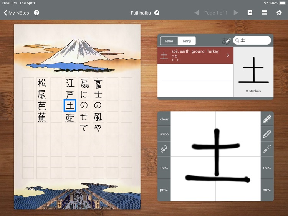Select the highlighted 土 cell on page
This screenshot has width=288, height=216.
tap(70, 106)
